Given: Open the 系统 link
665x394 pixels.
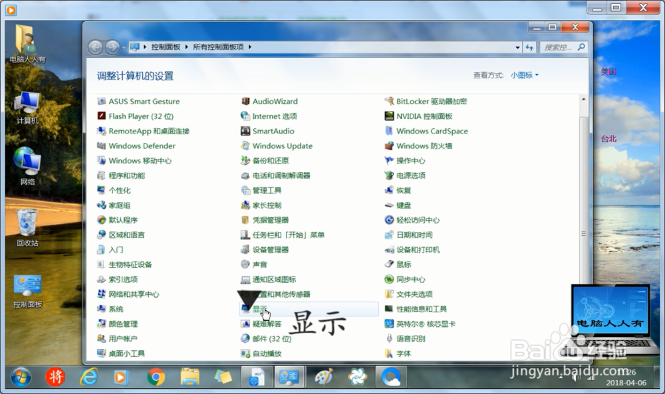Looking at the screenshot, I should 116,309.
